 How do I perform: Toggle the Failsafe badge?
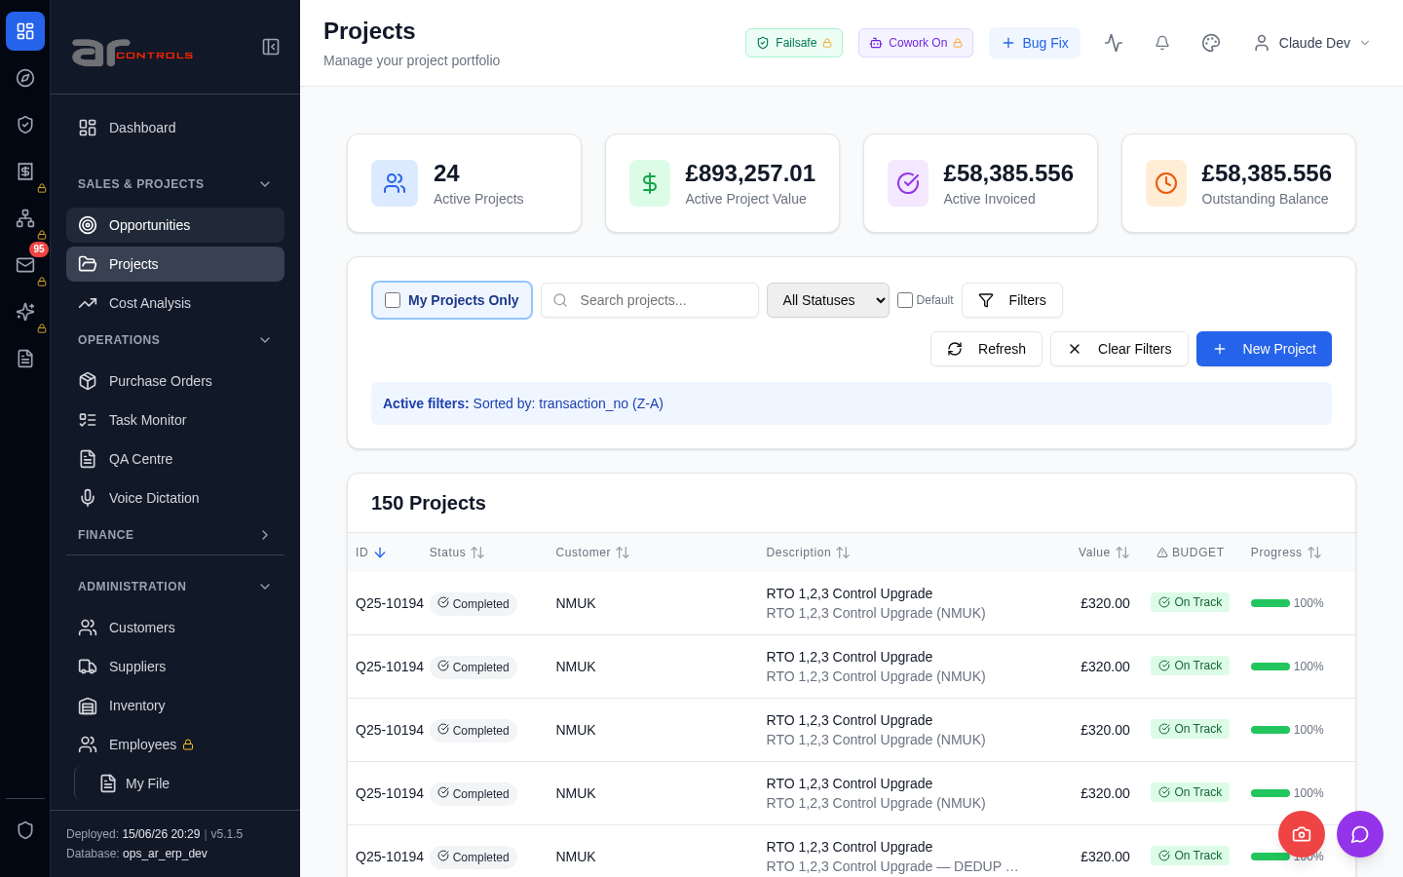click(x=794, y=43)
